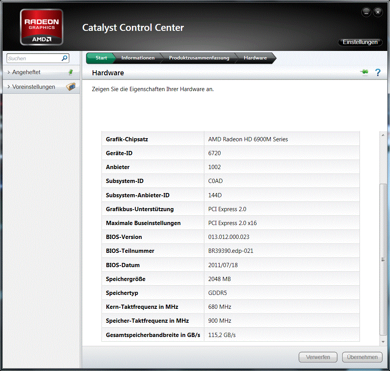Focus the Suchen search field
Viewport: 390px width, 371px height.
pos(34,58)
